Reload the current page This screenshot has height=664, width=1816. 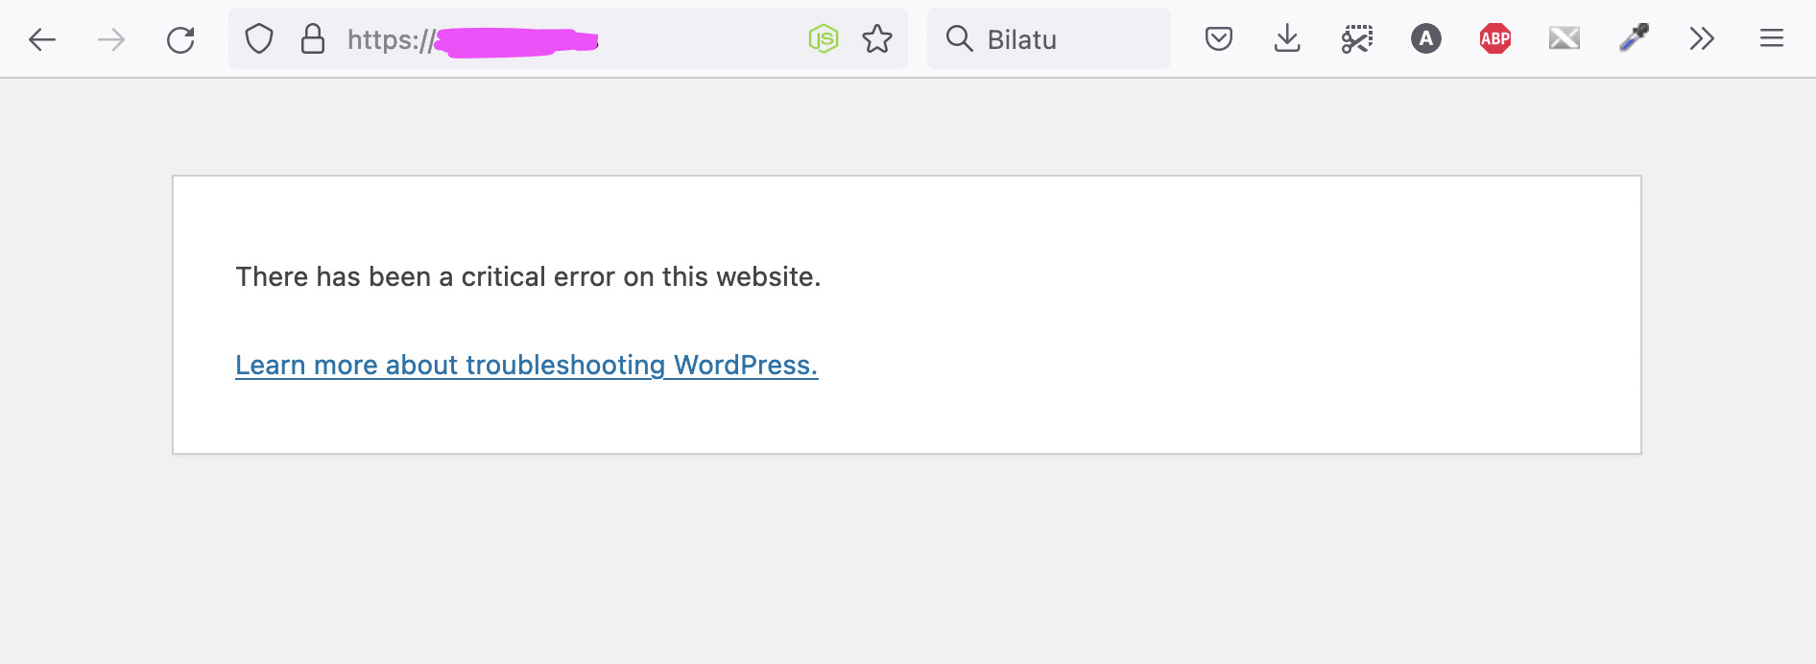pyautogui.click(x=180, y=39)
